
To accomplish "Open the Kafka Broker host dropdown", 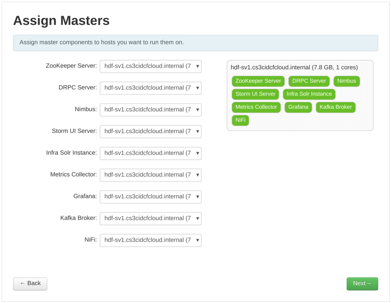I will tap(150, 218).
